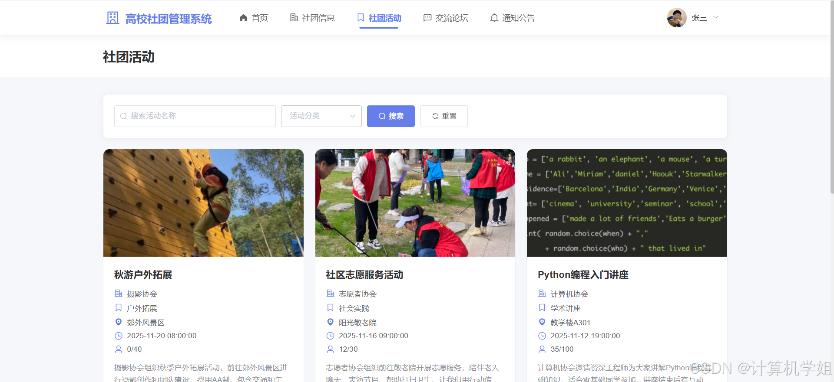
Task: Click the 志愿者协会 club name
Action: coord(357,294)
